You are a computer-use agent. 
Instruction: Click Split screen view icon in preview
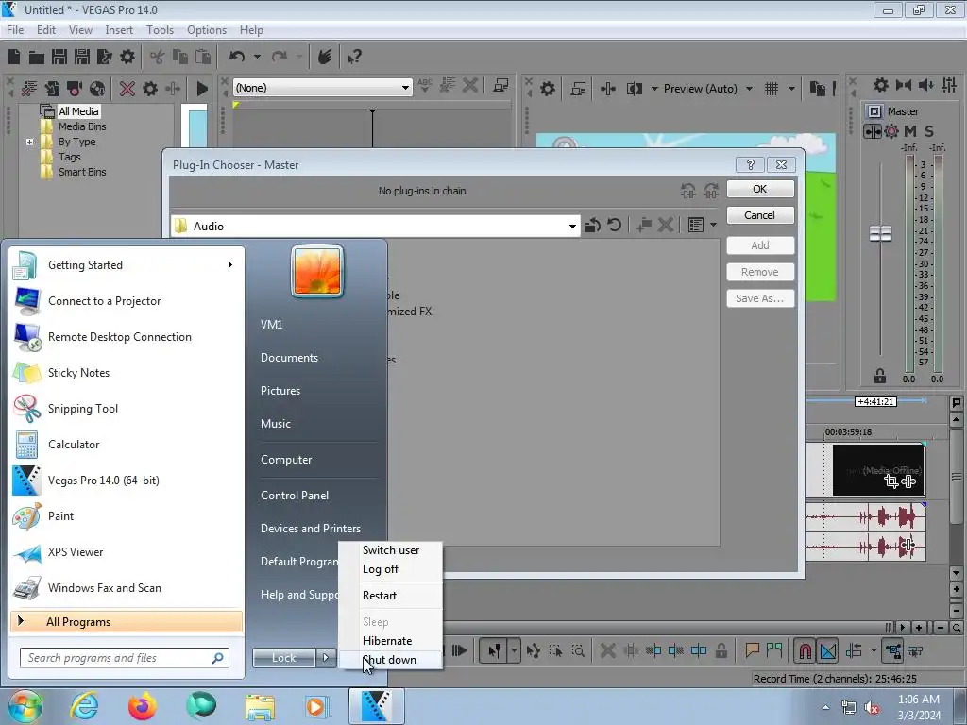[x=634, y=89]
